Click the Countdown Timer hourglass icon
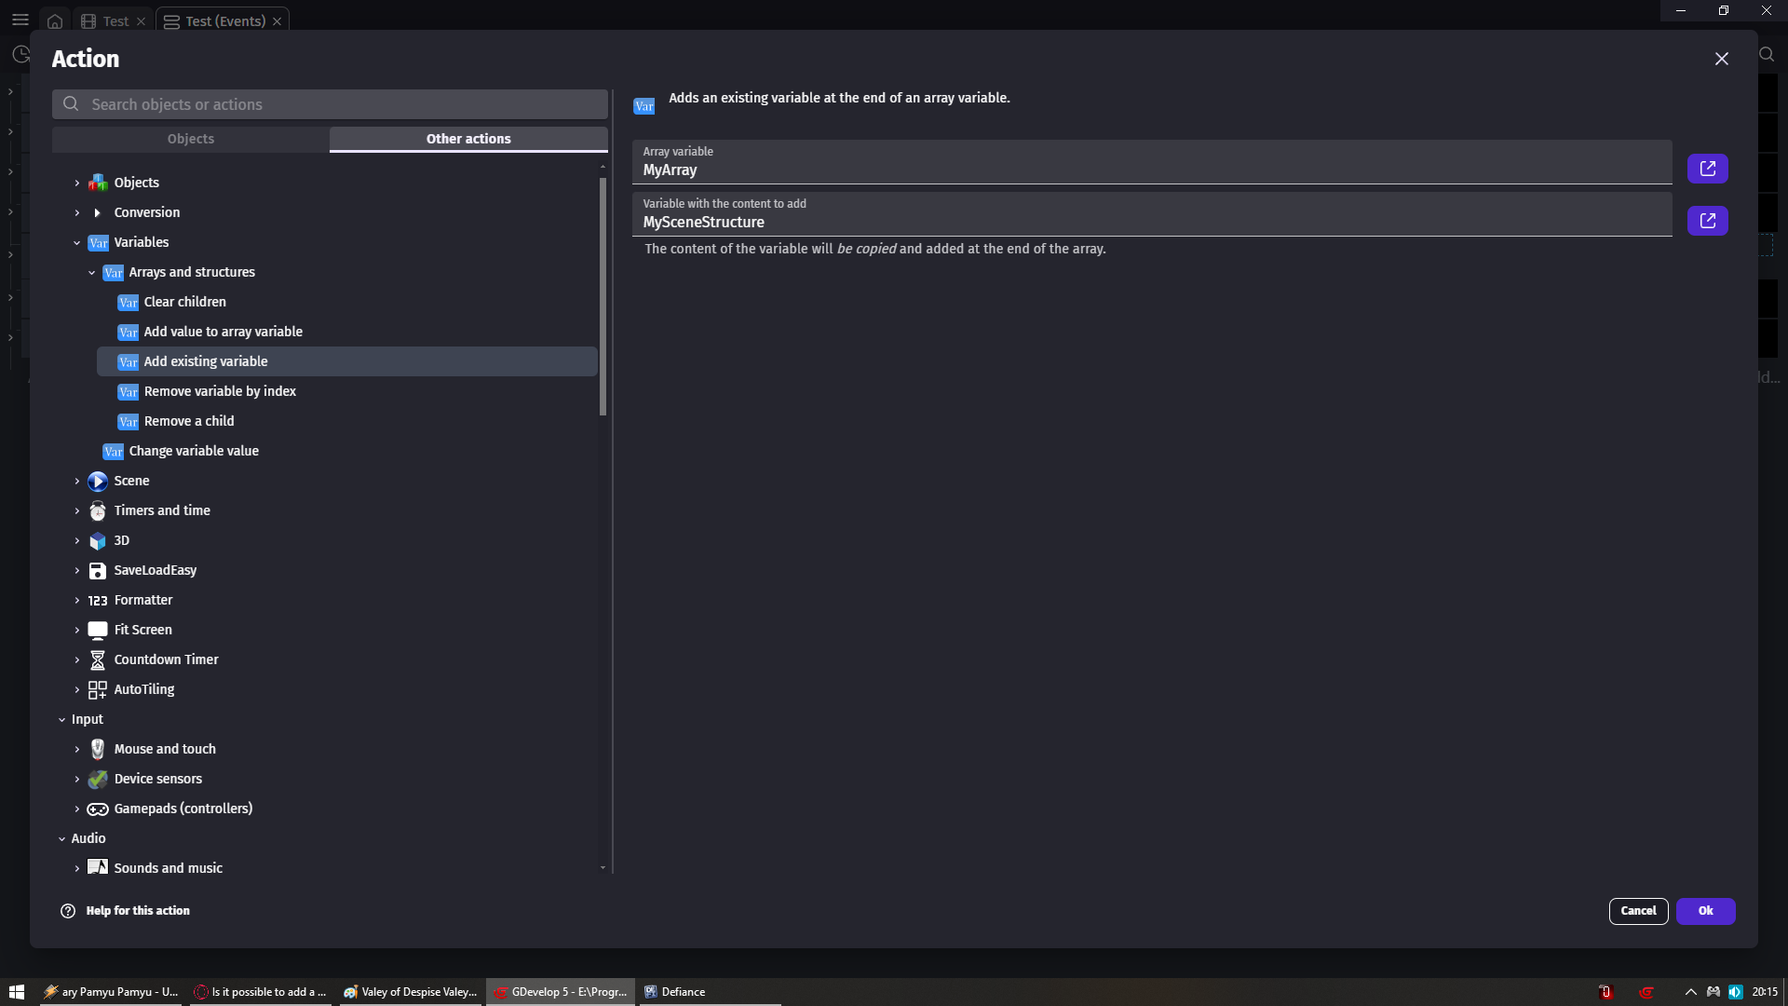1788x1006 pixels. click(x=98, y=659)
